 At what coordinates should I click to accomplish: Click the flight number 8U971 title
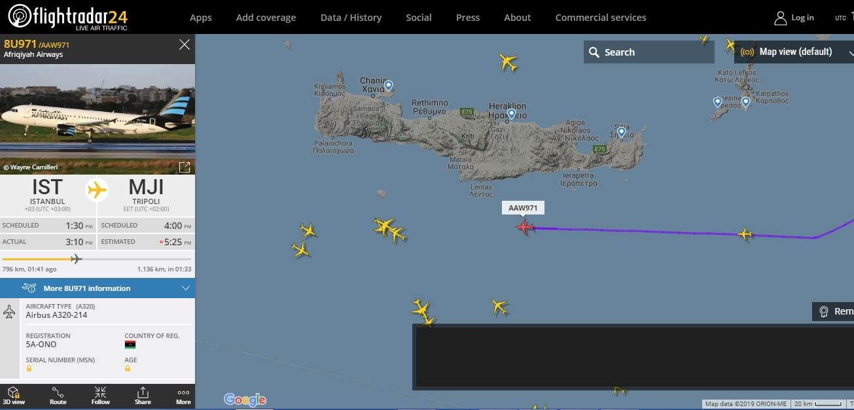point(20,44)
